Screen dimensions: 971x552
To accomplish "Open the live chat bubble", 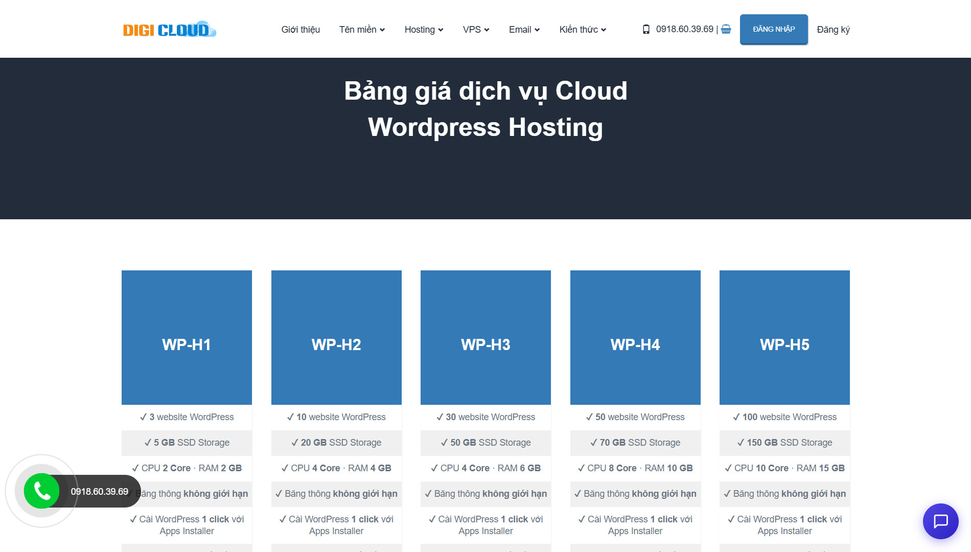I will pyautogui.click(x=940, y=521).
